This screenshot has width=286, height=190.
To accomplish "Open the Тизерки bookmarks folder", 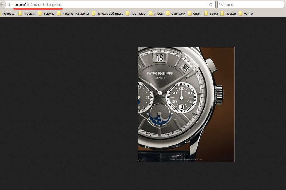I will 27,14.
